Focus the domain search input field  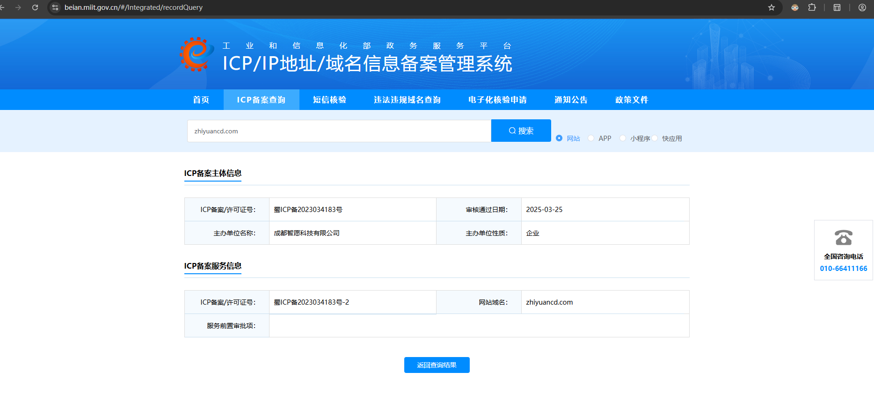click(339, 131)
